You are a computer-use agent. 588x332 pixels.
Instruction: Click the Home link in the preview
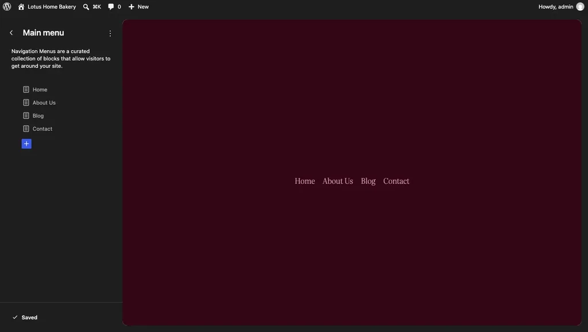305,181
